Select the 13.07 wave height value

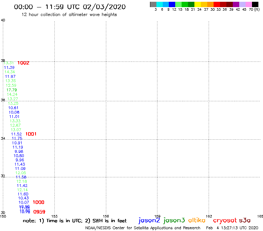(16, 130)
